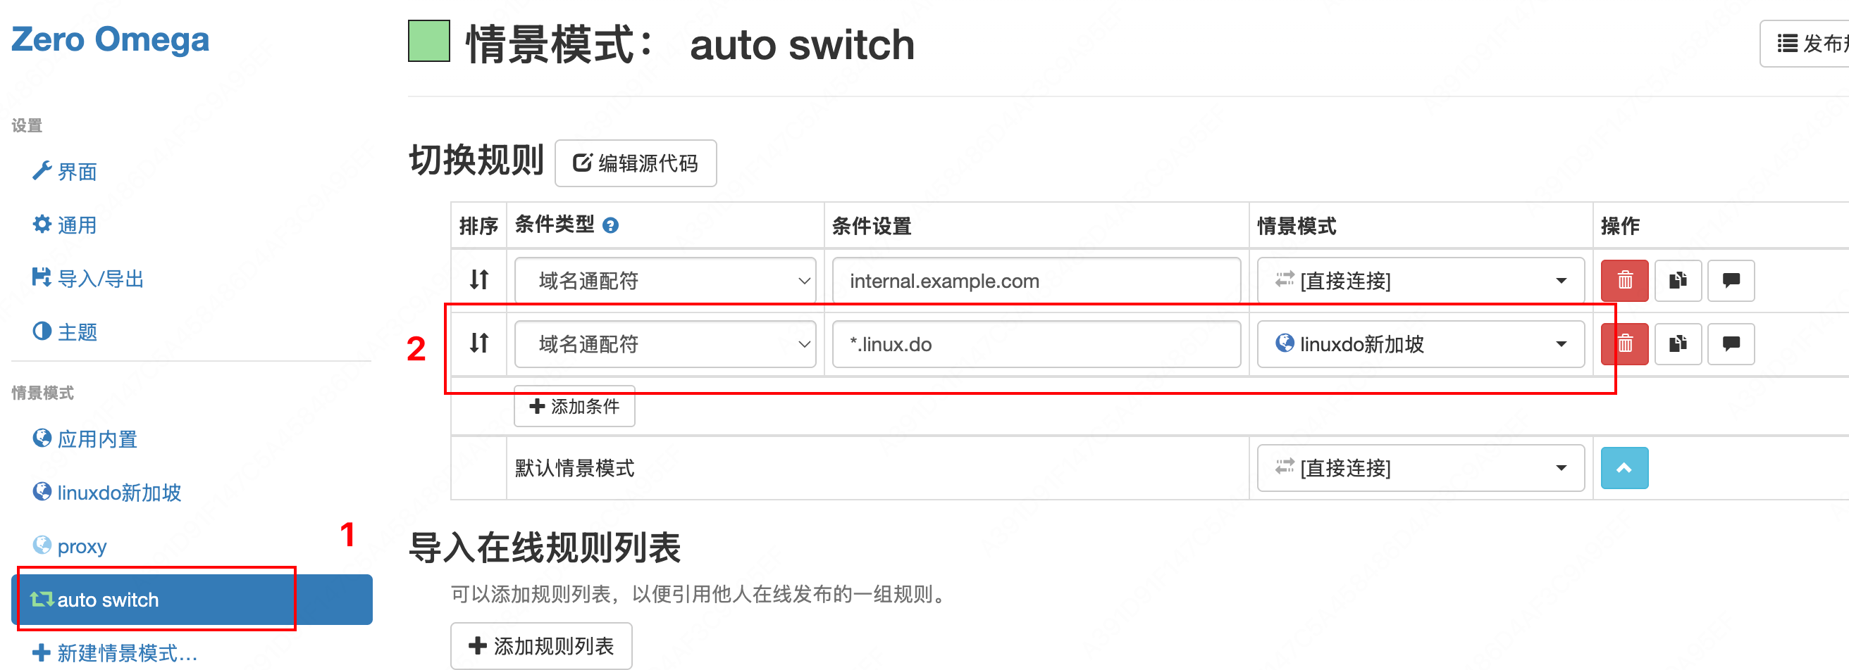Open profile dropdown showing linuxdo新加坡
The height and width of the screenshot is (670, 1849).
tap(1421, 344)
